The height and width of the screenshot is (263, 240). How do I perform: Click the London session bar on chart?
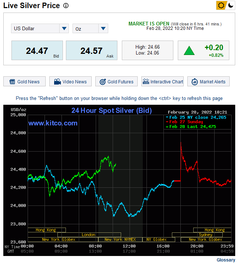tap(89, 235)
